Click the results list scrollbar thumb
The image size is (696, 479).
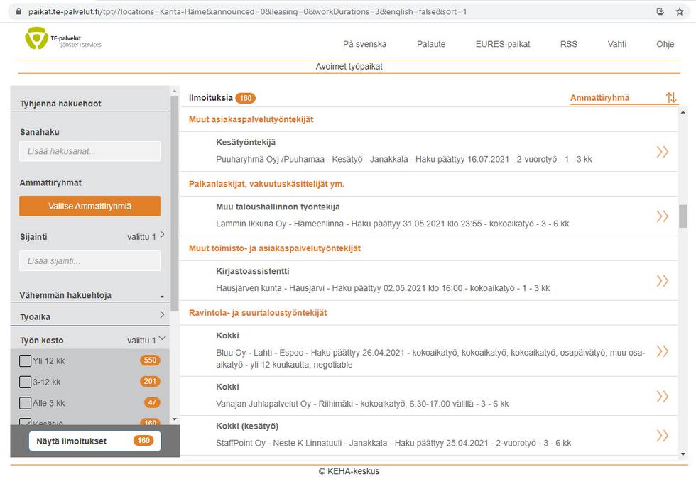683,216
